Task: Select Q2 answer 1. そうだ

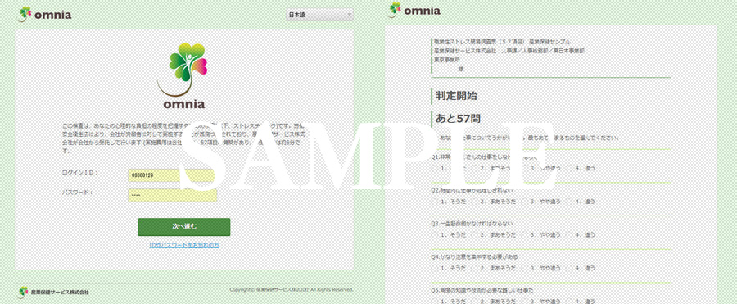Action: (449, 202)
